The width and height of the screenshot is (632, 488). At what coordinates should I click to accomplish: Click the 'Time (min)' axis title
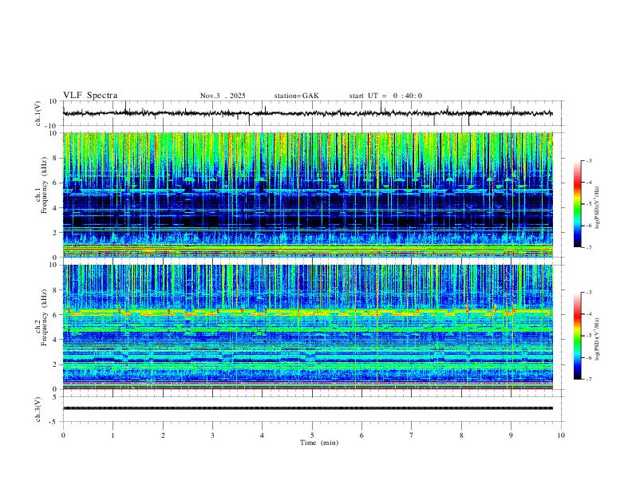pyautogui.click(x=319, y=443)
